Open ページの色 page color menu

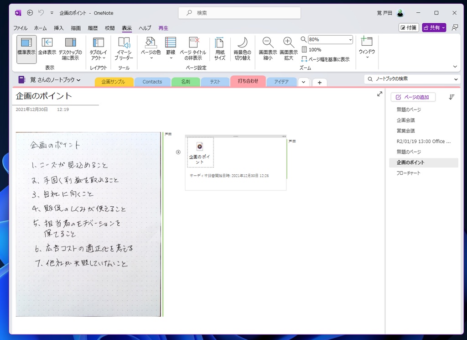pyautogui.click(x=150, y=49)
